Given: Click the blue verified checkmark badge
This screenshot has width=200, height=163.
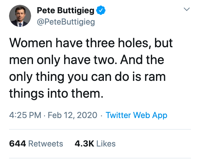Looking at the screenshot, I should coord(101,11).
